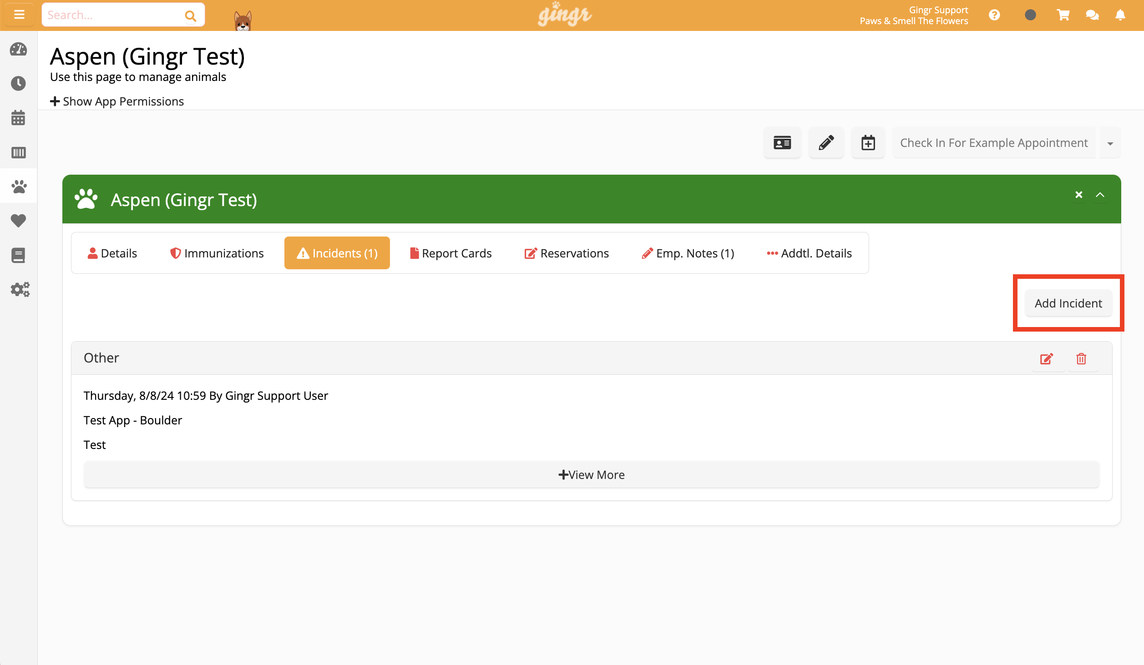This screenshot has height=665, width=1144.
Task: Open the calendar sidebar icon
Action: (x=19, y=117)
